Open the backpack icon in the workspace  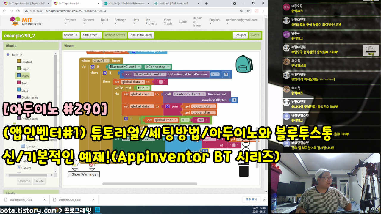click(x=244, y=64)
